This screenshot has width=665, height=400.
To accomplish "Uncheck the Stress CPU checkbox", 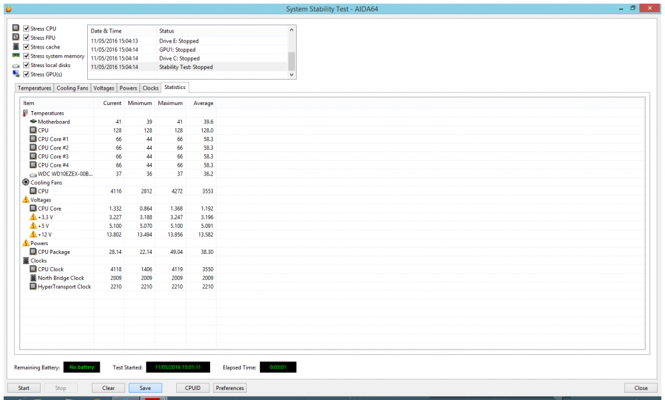I will tap(26, 29).
